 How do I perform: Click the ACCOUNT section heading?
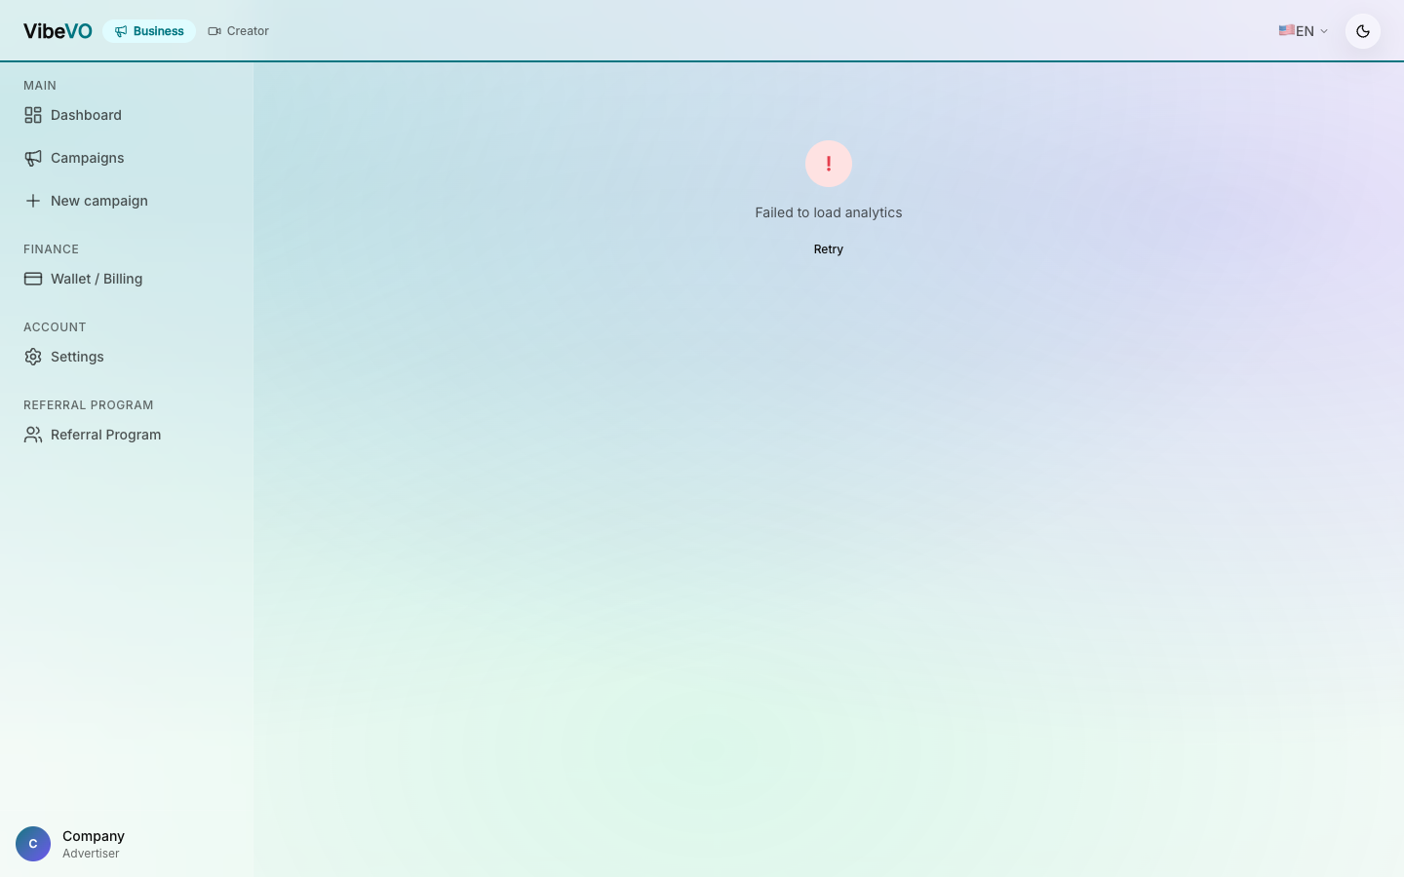coord(55,327)
